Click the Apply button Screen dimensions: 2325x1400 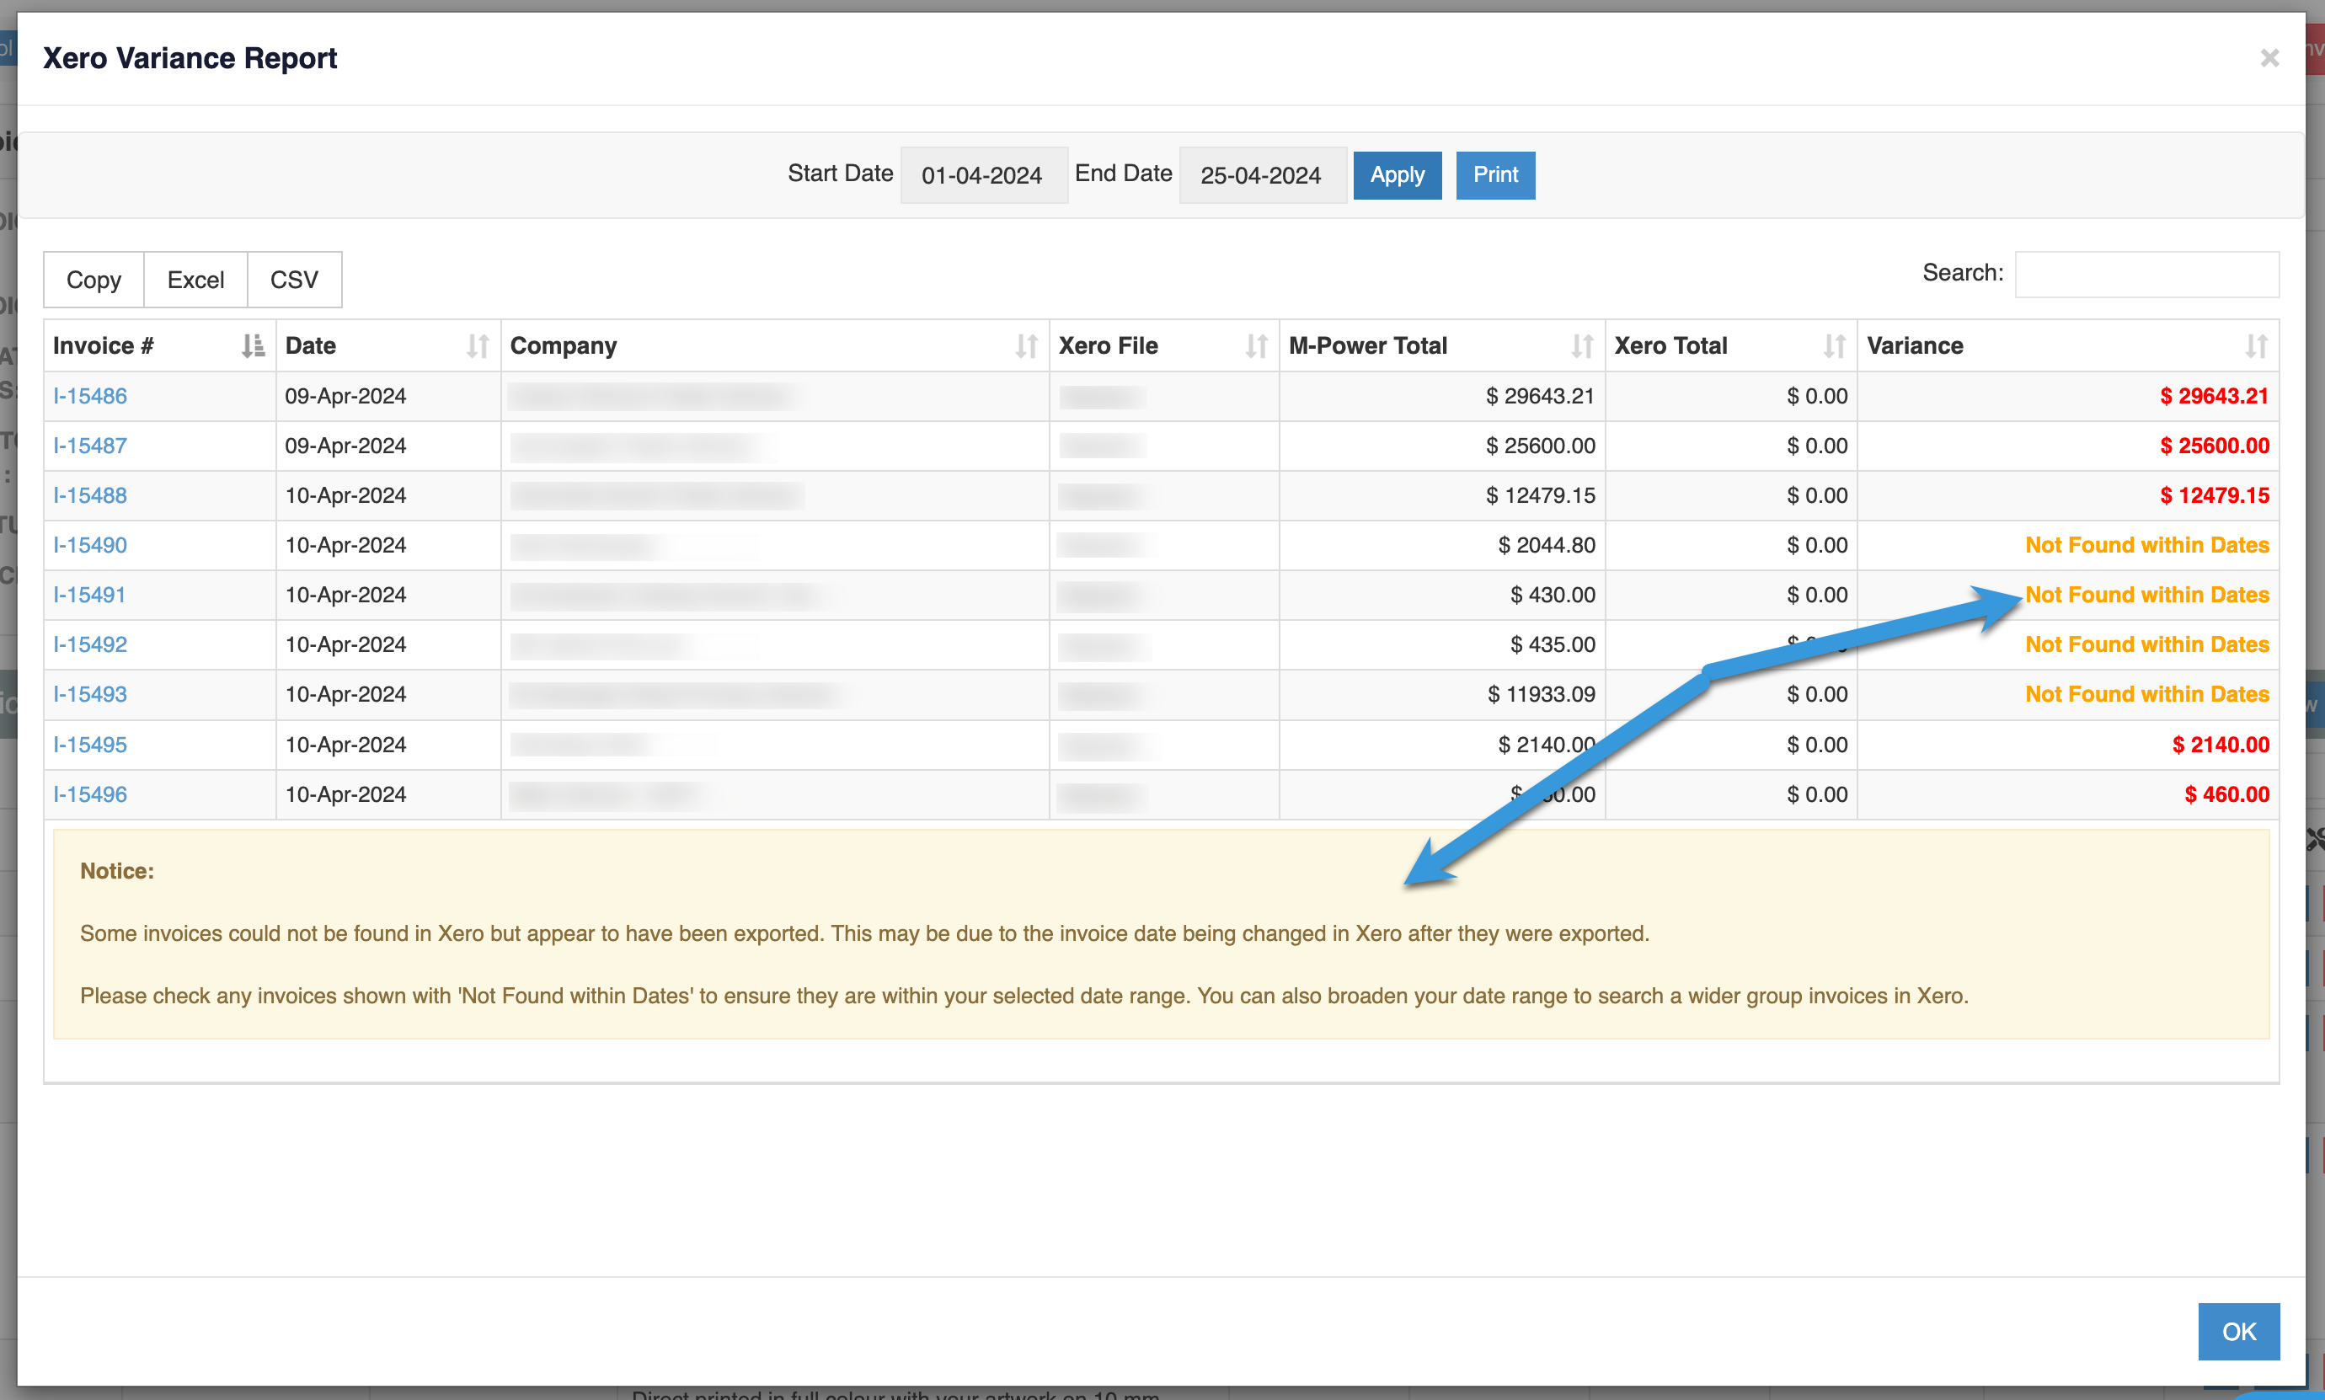1397,175
